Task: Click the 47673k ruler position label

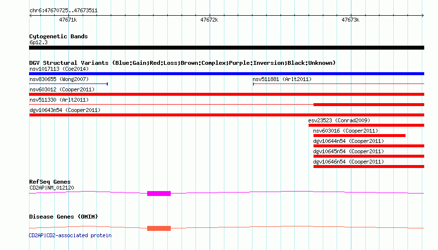Action: pyautogui.click(x=350, y=20)
